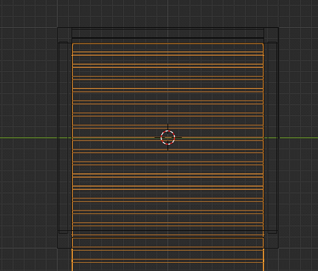
Task: Click the frame's top-left corner block
Action: [65, 35]
